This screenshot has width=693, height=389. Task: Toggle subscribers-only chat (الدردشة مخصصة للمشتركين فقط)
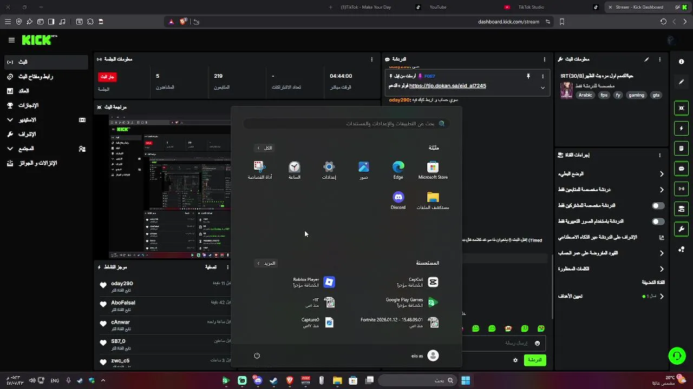point(658,206)
